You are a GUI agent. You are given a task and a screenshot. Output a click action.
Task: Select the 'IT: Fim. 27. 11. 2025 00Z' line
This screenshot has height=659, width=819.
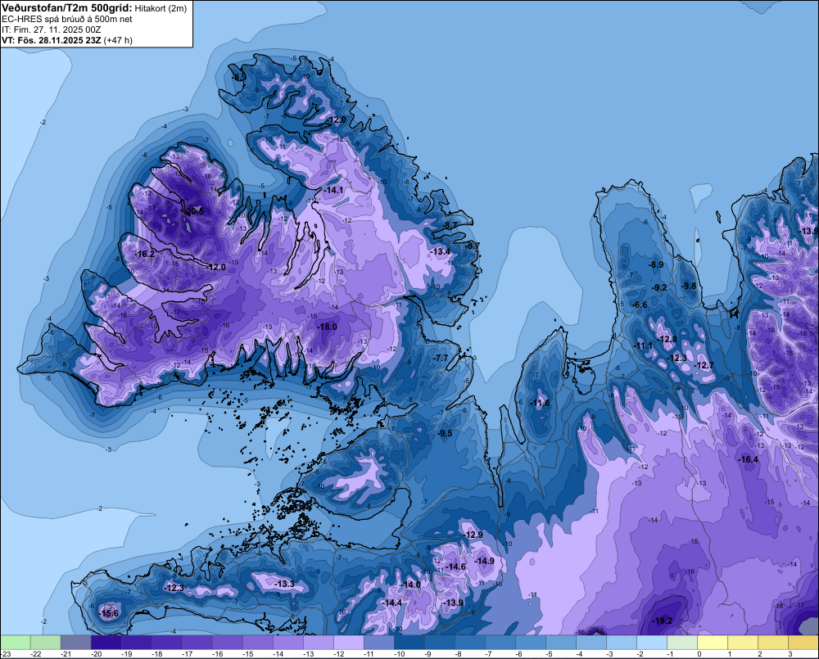[51, 29]
